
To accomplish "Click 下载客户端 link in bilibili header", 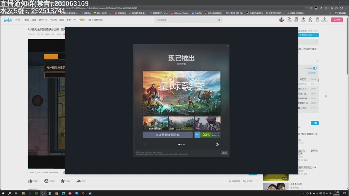I will coord(95,20).
